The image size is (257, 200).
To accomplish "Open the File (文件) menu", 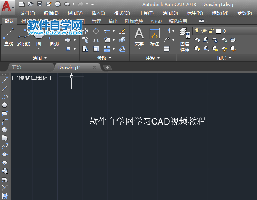I will pos(28,13).
